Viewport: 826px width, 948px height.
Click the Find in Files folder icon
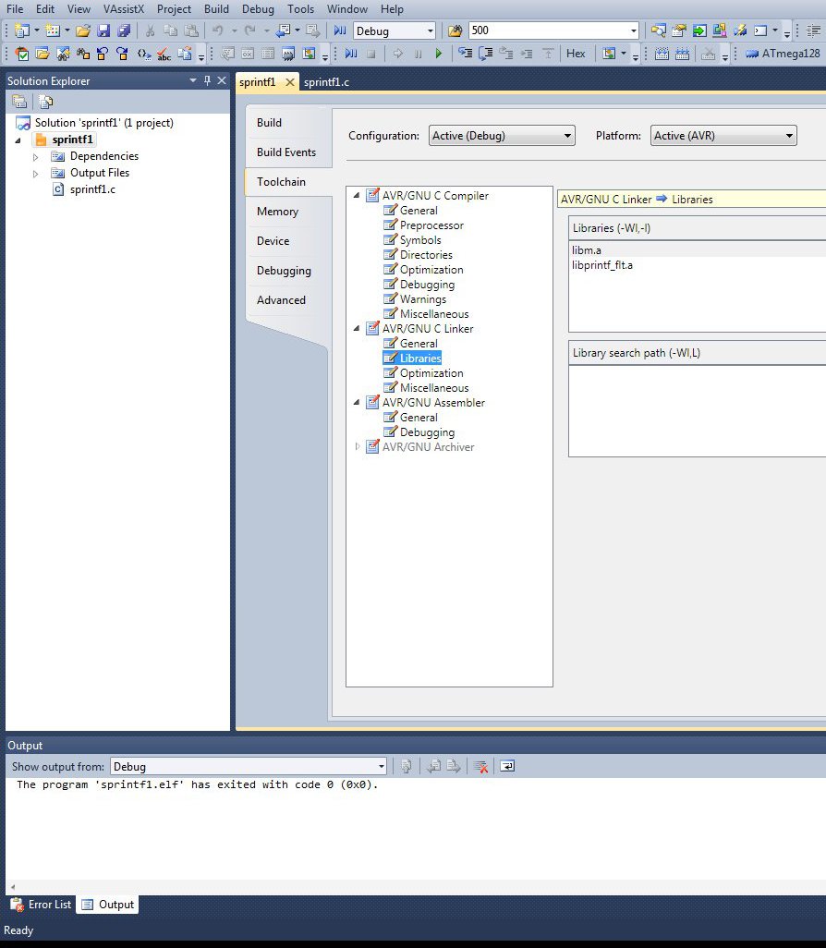455,30
